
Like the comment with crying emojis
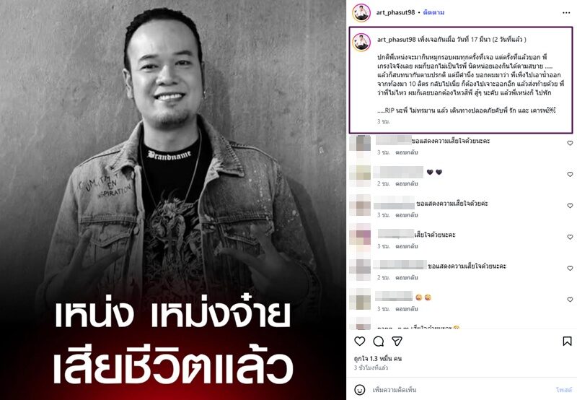(570, 300)
